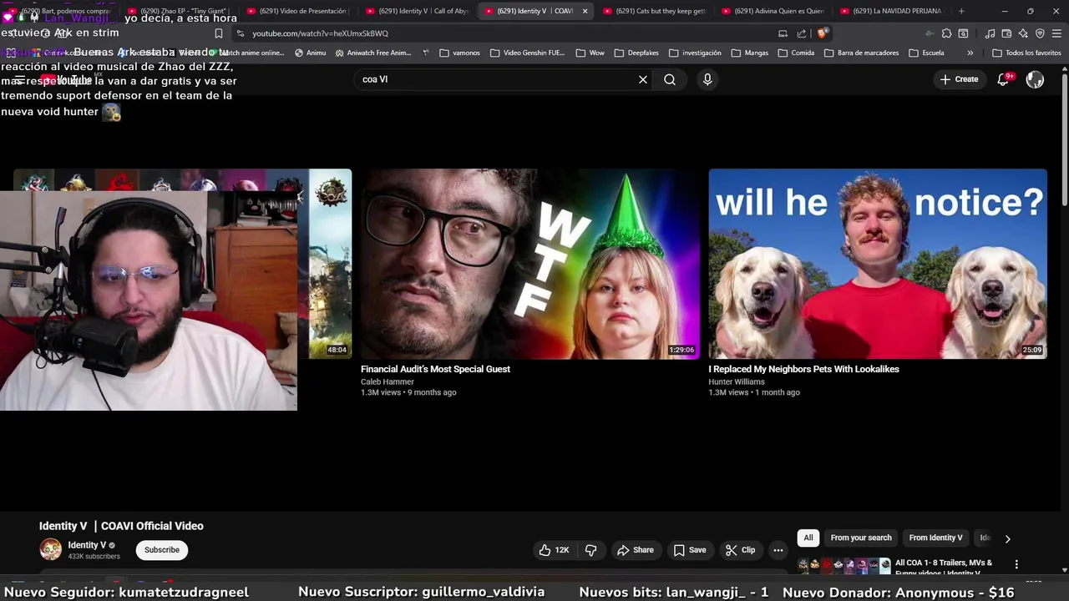Close the Identity V COAVI active tab

point(585,11)
